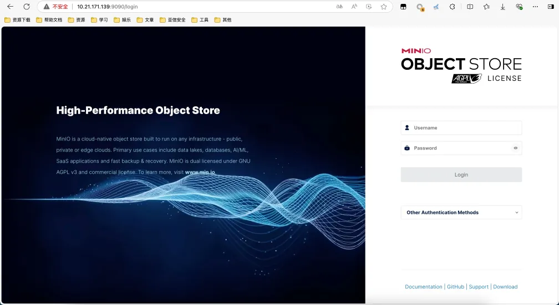Image resolution: width=559 pixels, height=305 pixels.
Task: Open the 文章 bookmark folder
Action: point(145,20)
